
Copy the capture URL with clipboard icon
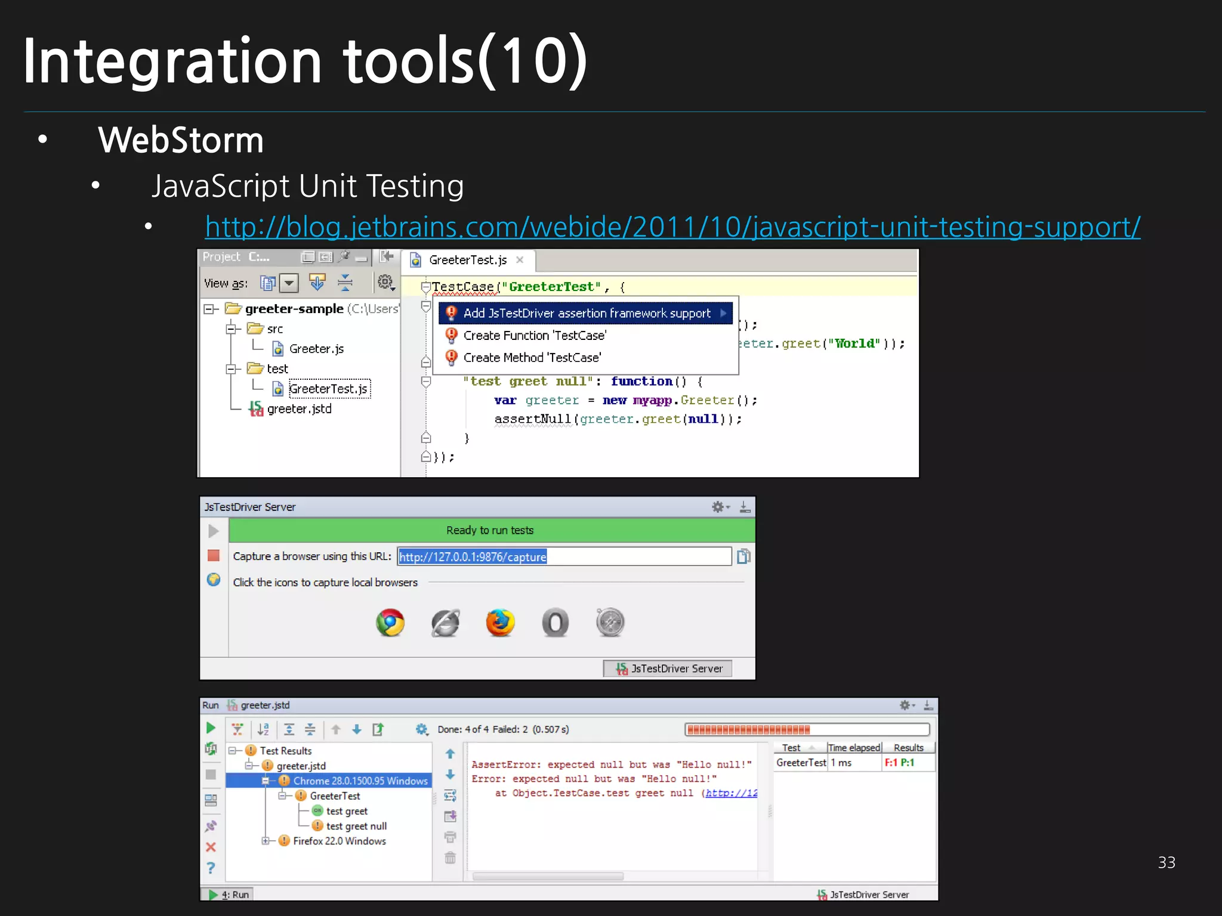click(743, 556)
